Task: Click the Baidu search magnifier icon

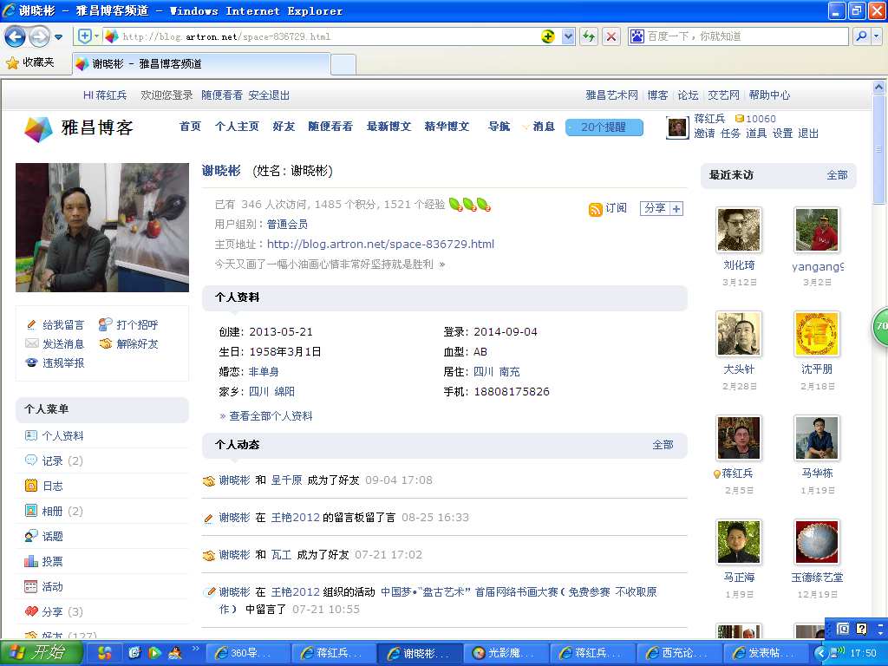Action: (x=861, y=36)
